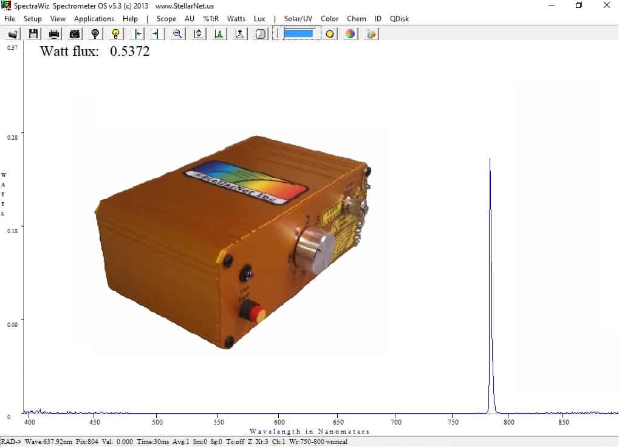Click the Time:30ms status entry

[153, 442]
